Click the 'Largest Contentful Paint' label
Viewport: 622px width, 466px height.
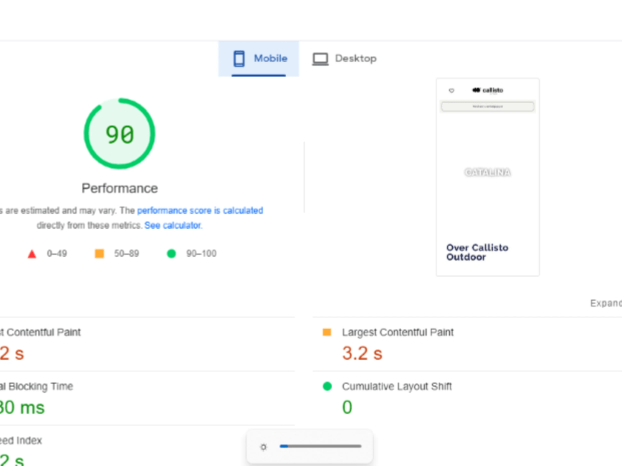click(x=397, y=332)
